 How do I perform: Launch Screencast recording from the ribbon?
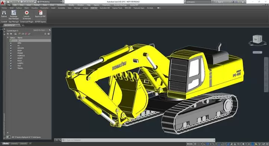[x=27, y=15]
